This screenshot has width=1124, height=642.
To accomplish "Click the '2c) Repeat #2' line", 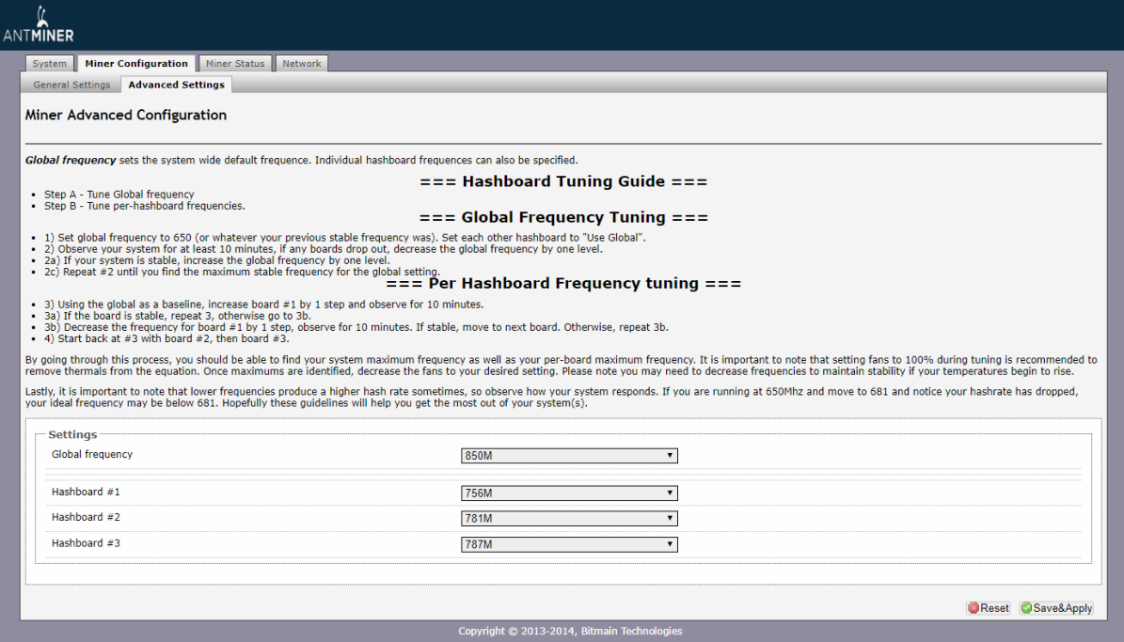I will (243, 272).
